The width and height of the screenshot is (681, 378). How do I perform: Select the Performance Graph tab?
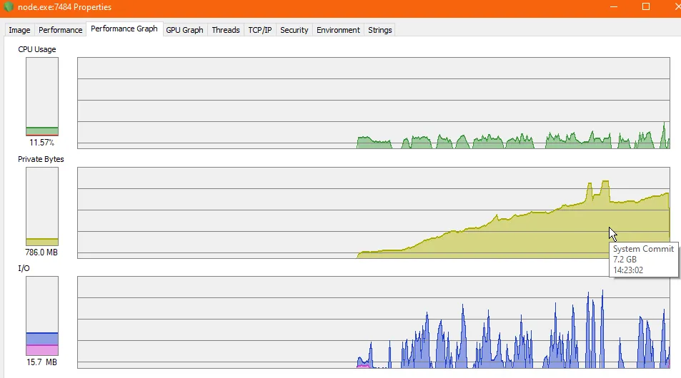pos(124,29)
